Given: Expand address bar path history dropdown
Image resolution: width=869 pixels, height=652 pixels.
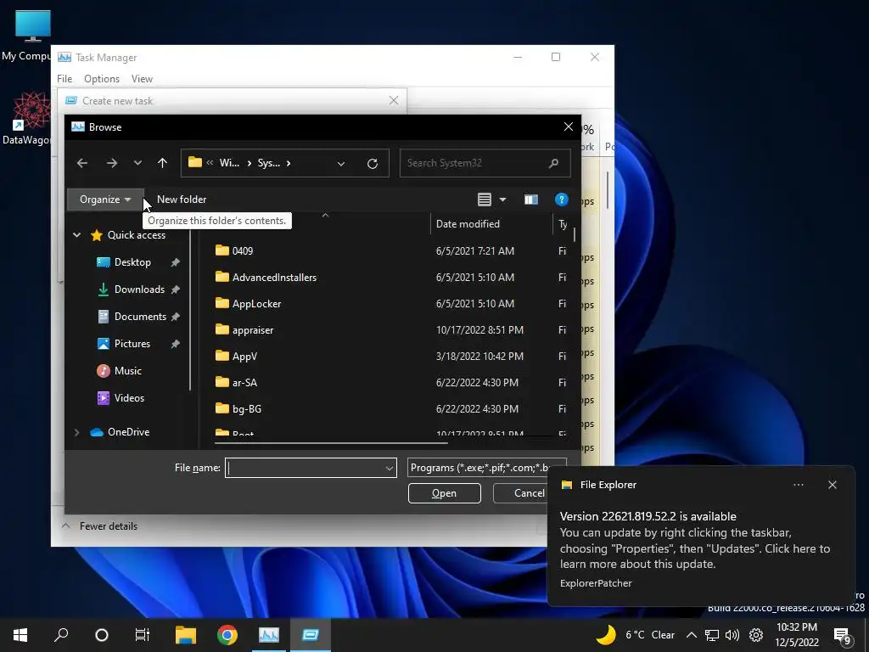Looking at the screenshot, I should point(341,164).
